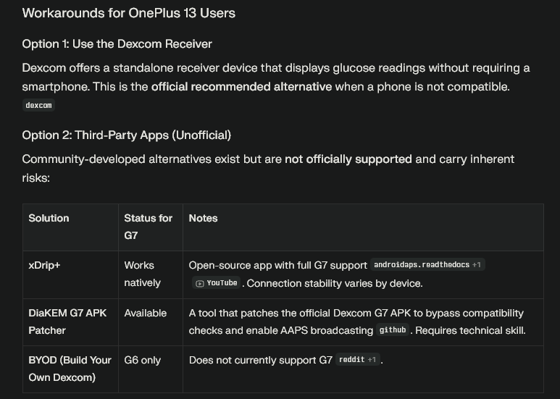Screen dimensions: 560x399
Task: Click the Works natively status cell
Action: pyautogui.click(x=142, y=274)
